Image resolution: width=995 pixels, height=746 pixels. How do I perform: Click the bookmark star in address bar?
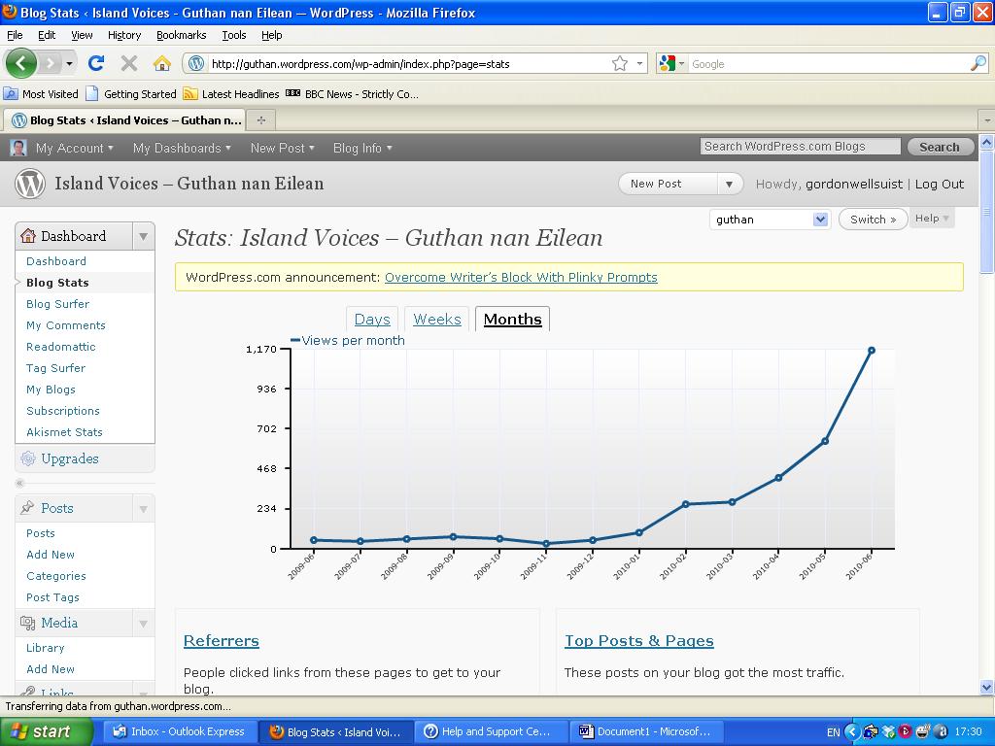click(x=619, y=63)
